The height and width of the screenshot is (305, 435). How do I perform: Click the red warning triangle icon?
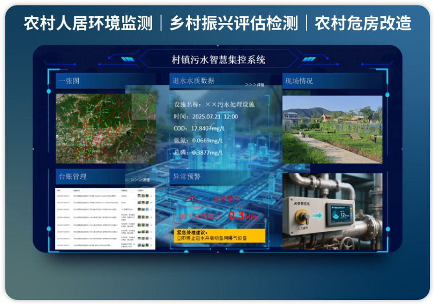[x=190, y=199]
